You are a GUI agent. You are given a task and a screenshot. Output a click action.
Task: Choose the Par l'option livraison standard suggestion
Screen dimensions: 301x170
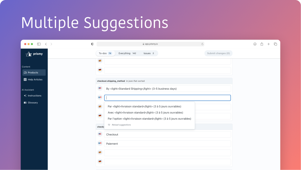tap(150, 119)
